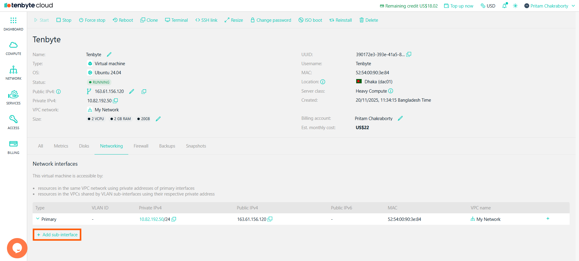
Task: Click Remaining credit US$18.02
Action: [409, 6]
